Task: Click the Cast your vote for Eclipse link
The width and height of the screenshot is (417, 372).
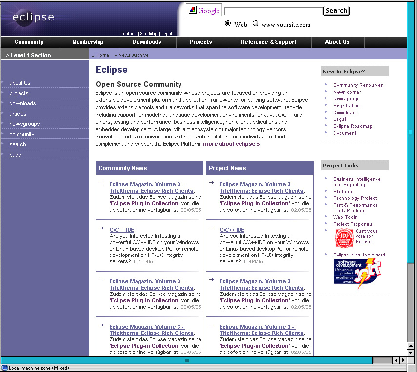Action: pyautogui.click(x=366, y=236)
